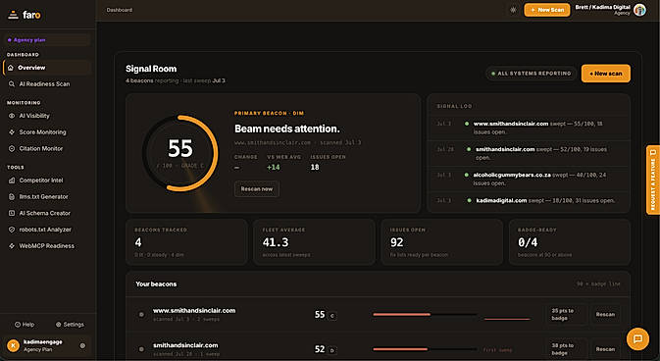
Task: Click the AI Visibility eye icon
Action: 12,116
